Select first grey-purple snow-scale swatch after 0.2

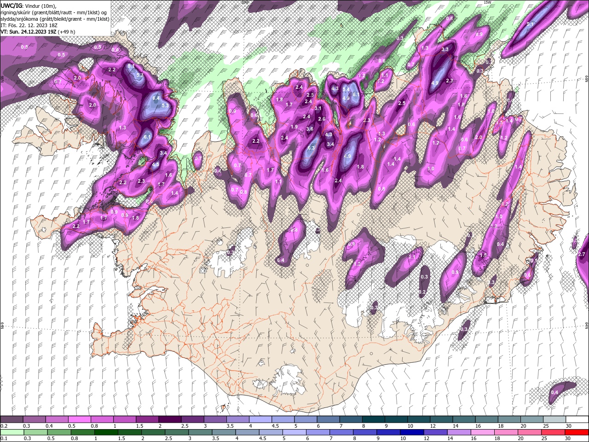(x=12, y=419)
